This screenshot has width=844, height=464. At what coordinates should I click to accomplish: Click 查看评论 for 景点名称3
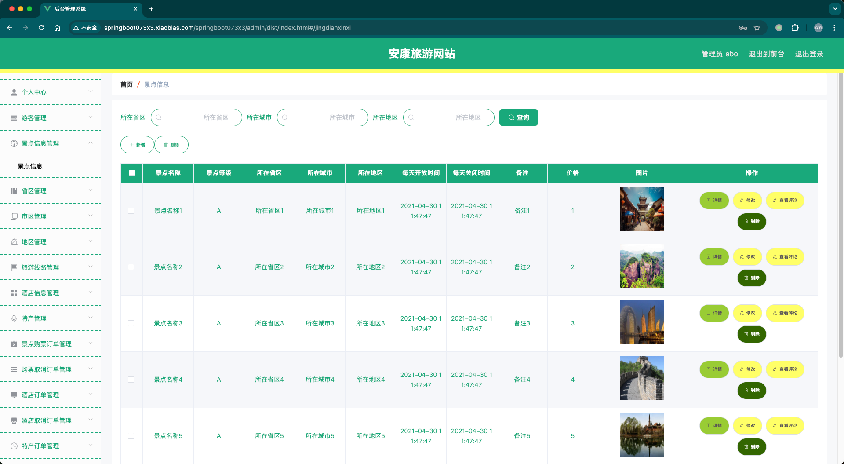(785, 313)
